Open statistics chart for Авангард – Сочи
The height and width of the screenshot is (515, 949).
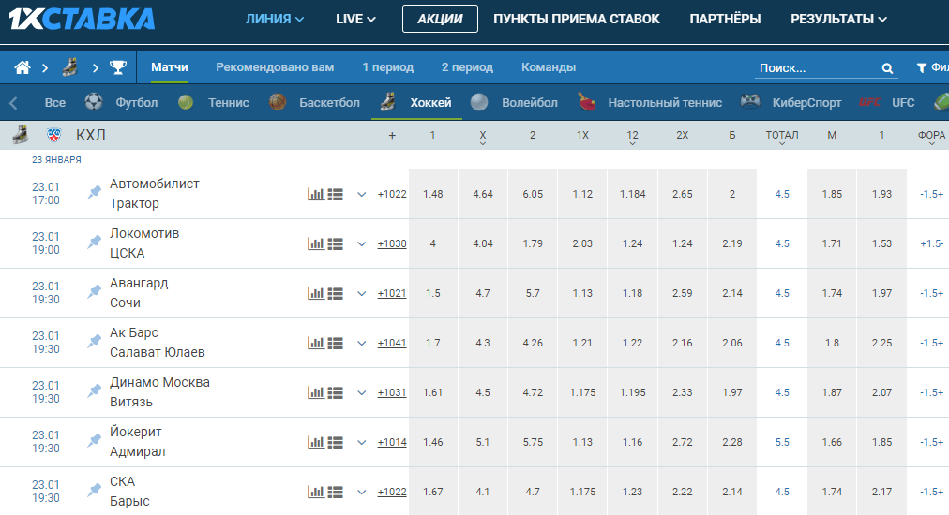click(315, 293)
